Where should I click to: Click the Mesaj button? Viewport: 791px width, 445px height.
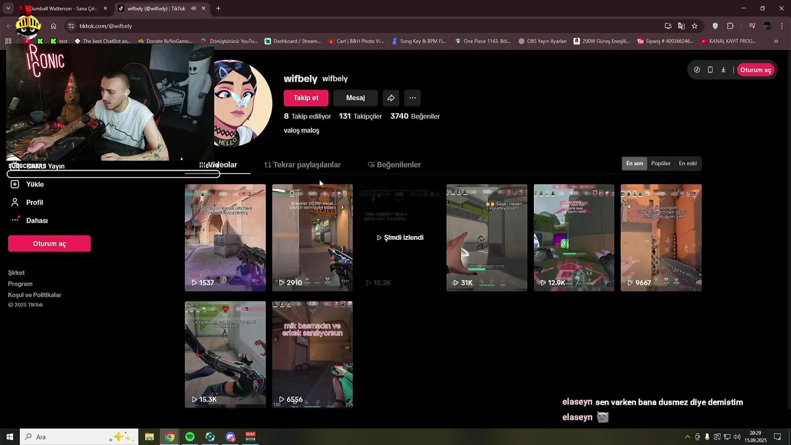click(355, 98)
